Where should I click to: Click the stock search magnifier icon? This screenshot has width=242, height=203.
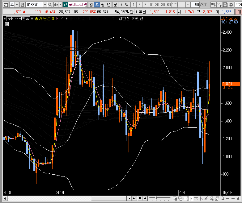point(50,5)
